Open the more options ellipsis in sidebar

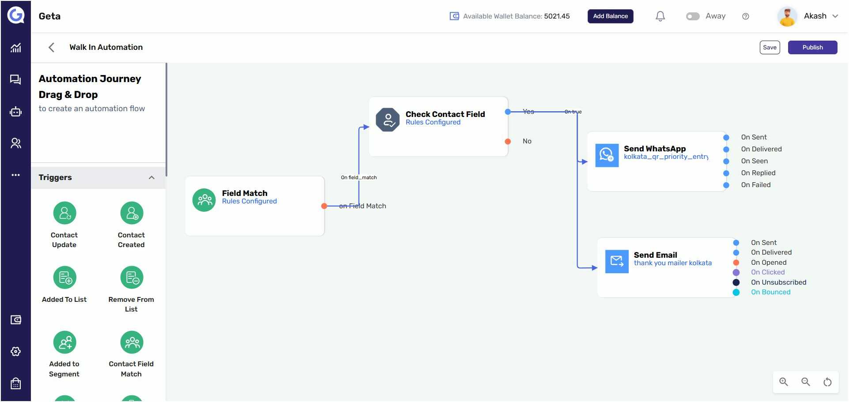[x=15, y=175]
